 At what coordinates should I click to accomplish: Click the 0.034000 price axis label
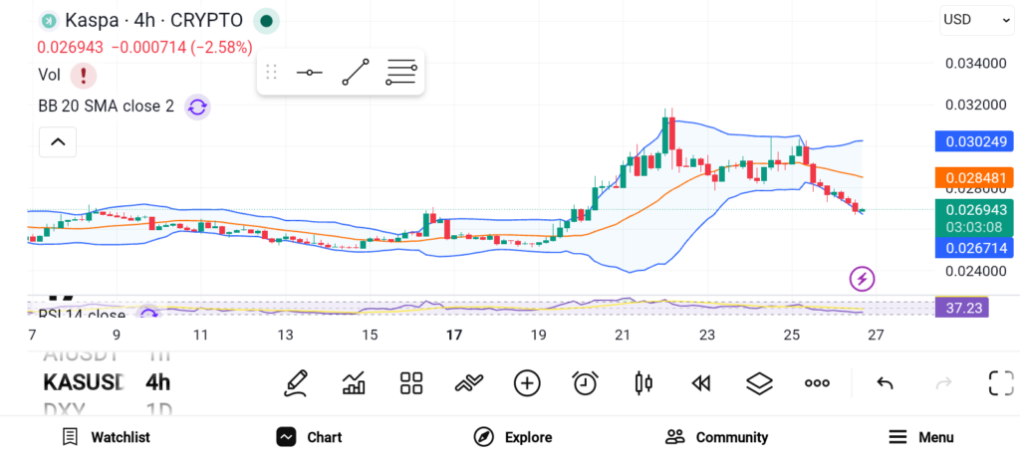(x=975, y=64)
